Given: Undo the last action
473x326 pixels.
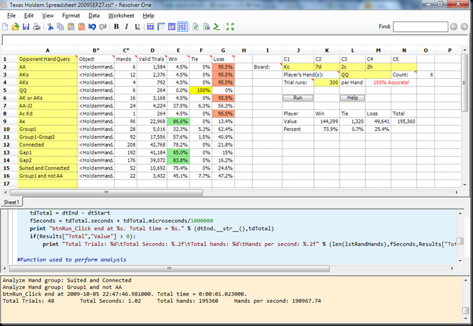Looking at the screenshot, I should coord(92,27).
